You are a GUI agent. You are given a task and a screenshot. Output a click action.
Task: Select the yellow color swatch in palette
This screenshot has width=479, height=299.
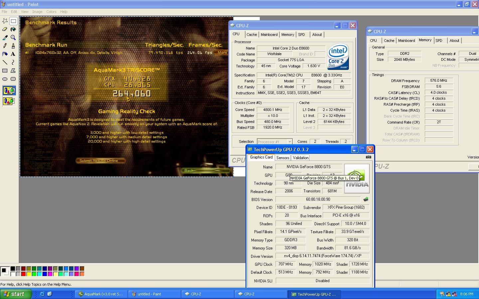click(x=29, y=274)
